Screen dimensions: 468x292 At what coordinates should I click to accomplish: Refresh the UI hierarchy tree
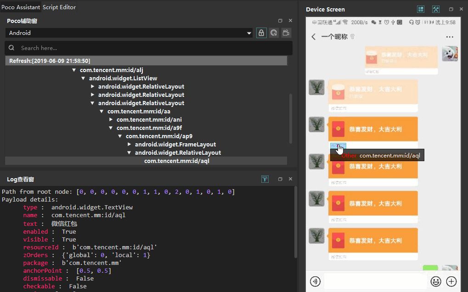tap(275, 33)
